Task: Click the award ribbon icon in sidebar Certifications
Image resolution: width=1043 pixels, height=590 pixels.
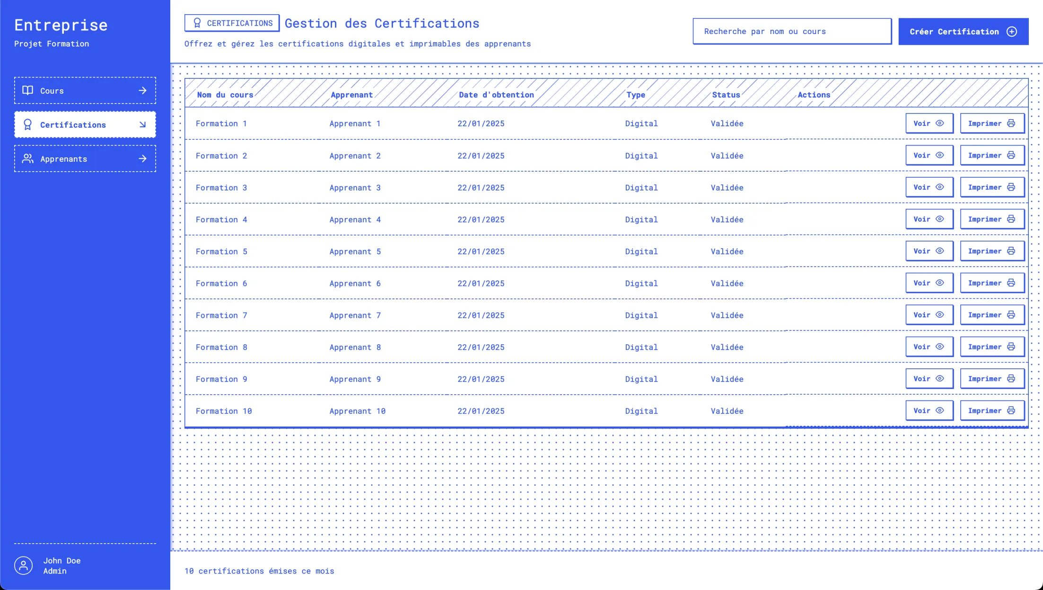Action: click(27, 124)
